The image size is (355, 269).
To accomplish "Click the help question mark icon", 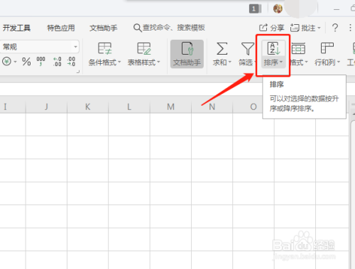I will click(335, 28).
